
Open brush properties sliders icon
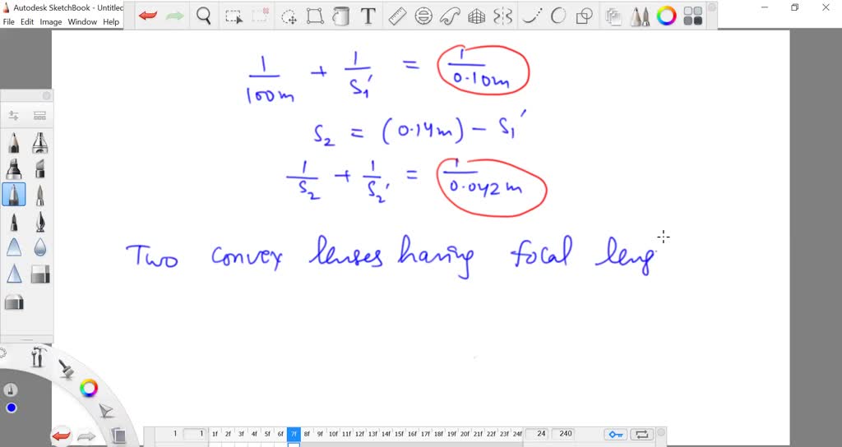tap(14, 115)
